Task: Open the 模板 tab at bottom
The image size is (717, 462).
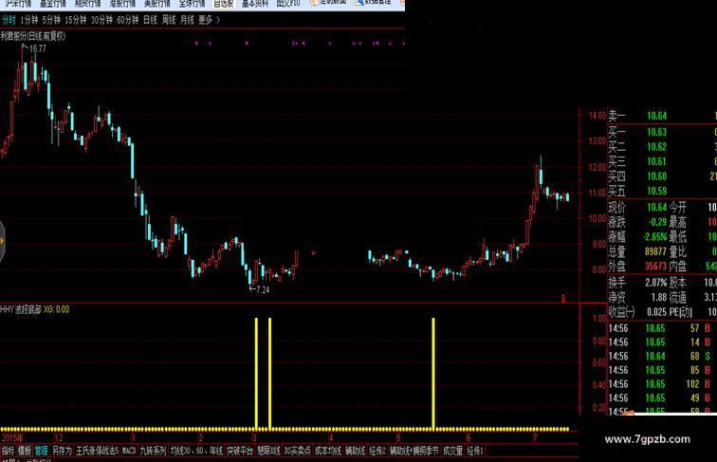Action: pos(25,451)
